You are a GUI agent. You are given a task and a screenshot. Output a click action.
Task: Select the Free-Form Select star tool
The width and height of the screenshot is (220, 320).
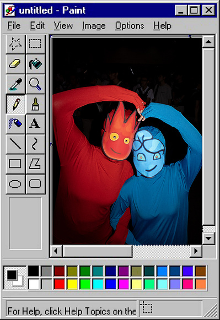pos(15,44)
